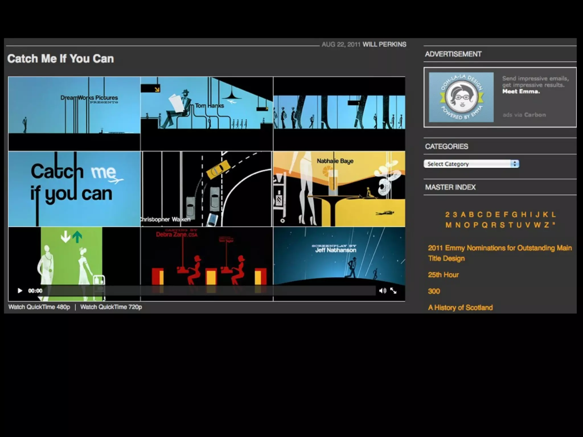Click the Will Perkins author name
The image size is (583, 437).
click(384, 44)
